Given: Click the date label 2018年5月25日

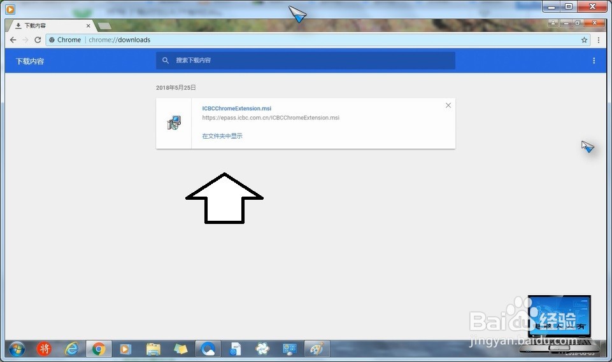Looking at the screenshot, I should [x=176, y=88].
